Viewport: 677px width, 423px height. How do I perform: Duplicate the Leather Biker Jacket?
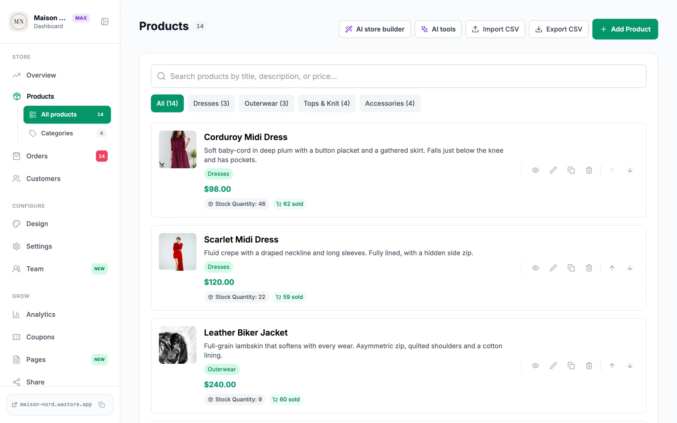(x=571, y=366)
